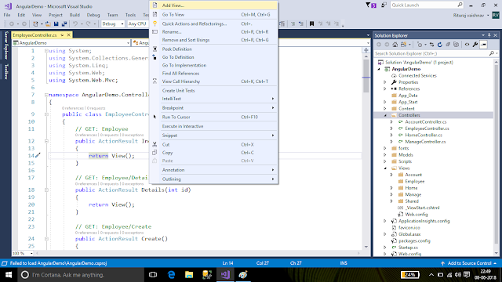Viewport: 502px width, 282px height.
Task: Click the feedback icon beside Quick Launch
Action: point(384,5)
